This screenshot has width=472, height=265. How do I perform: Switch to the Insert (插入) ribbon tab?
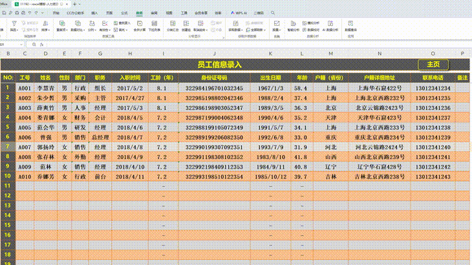[x=94, y=13]
